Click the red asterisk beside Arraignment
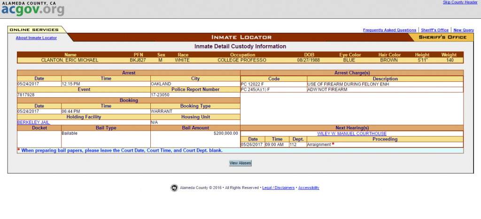The image size is (481, 219). click(333, 144)
